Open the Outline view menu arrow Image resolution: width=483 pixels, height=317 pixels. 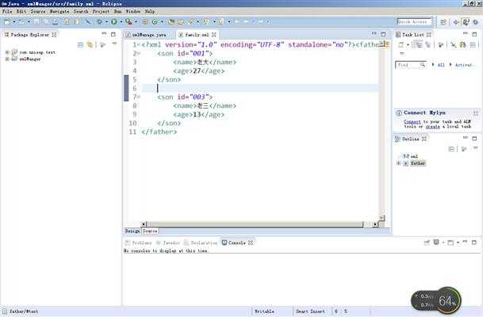[x=475, y=149]
